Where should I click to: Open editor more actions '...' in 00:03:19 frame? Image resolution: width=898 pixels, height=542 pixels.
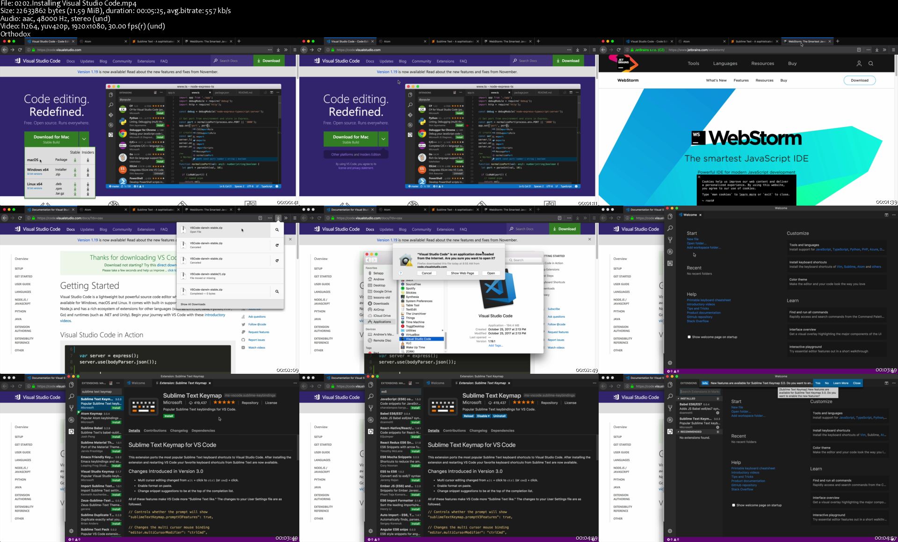click(893, 215)
